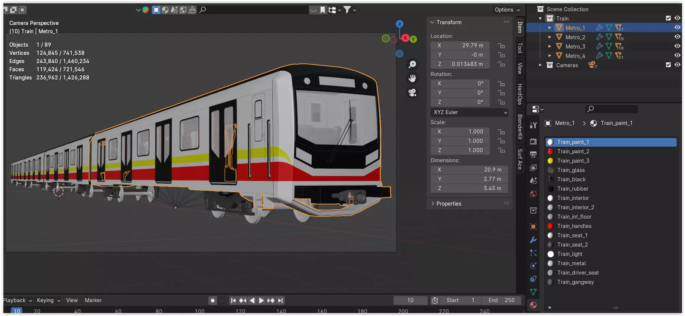685x316 pixels.
Task: Open Particles properties icon
Action: point(533,253)
